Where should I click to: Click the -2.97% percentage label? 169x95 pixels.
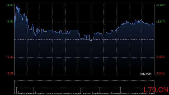coord(160,57)
